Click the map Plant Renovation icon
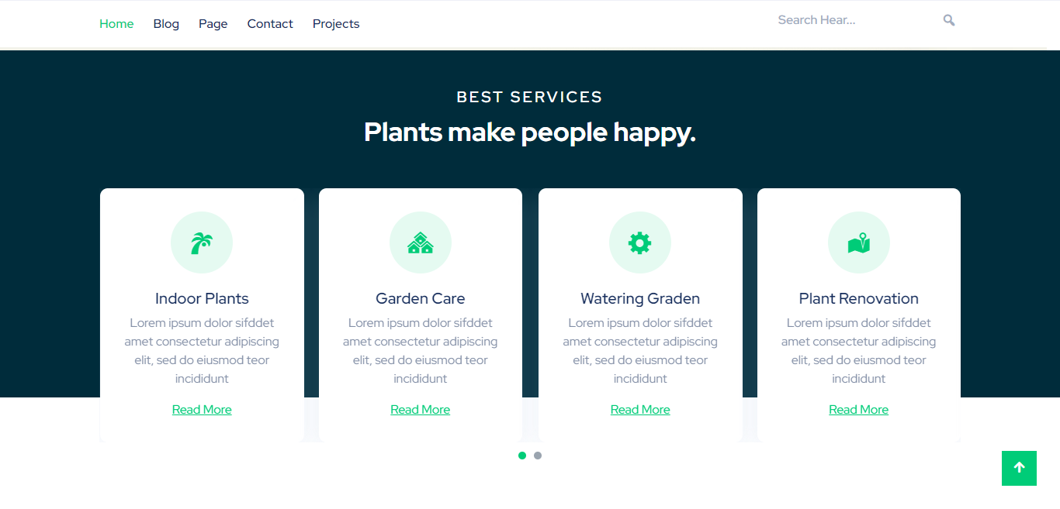Screen dimensions: 1060x509 tap(858, 243)
